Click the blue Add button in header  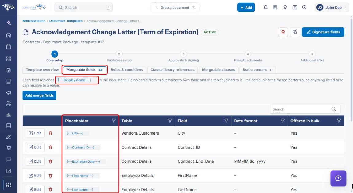(x=246, y=7)
